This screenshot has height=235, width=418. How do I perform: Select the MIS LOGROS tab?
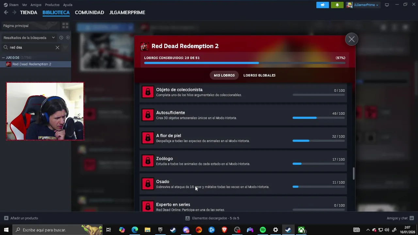tap(224, 75)
